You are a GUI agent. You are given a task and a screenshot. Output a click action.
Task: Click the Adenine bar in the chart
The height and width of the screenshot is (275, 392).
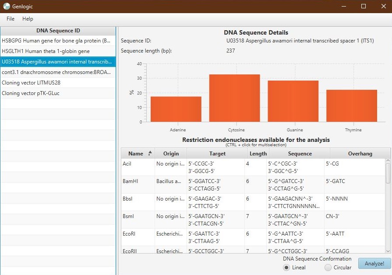click(176, 109)
